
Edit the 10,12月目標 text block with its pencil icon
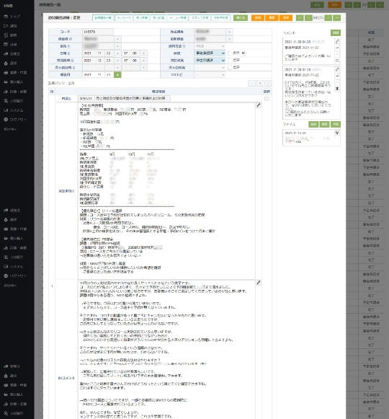click(x=259, y=105)
